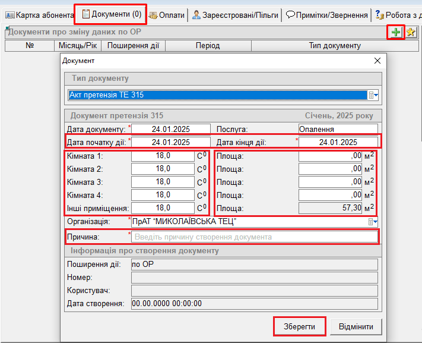This screenshot has width=422, height=343.
Task: Switch to the Документи (0) tab
Action: (111, 14)
